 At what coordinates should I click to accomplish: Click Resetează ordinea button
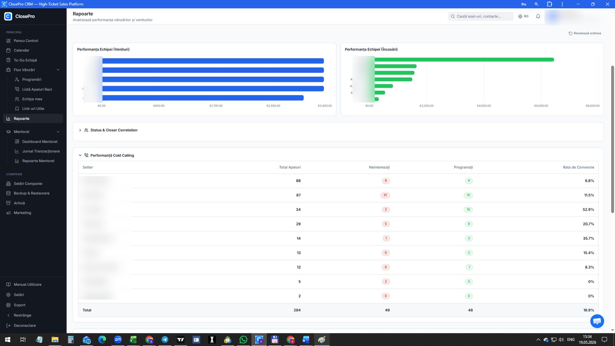coord(585,33)
